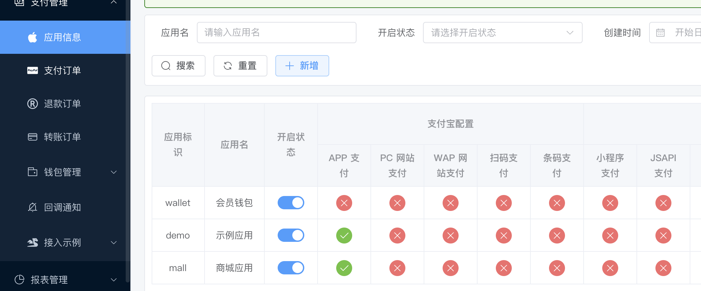Expand 接入示例 using its chevron
The image size is (701, 291).
pyautogui.click(x=114, y=242)
